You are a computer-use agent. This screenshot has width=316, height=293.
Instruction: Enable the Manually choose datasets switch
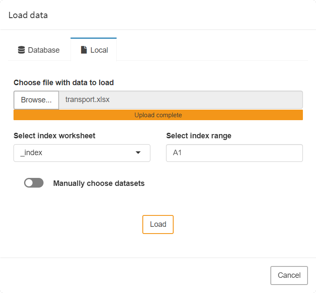tap(34, 183)
